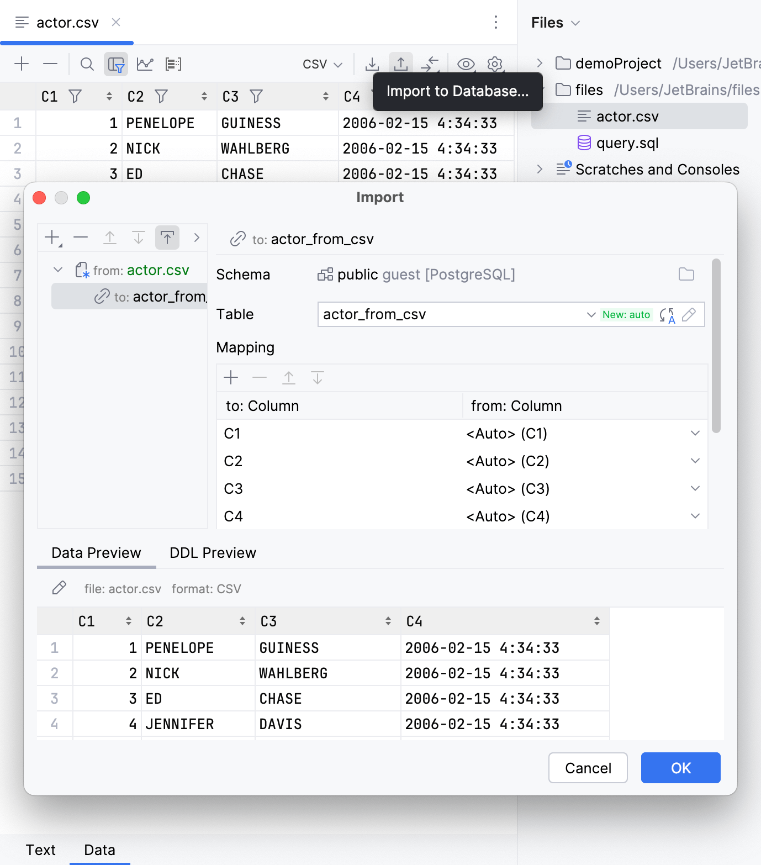Toggle the column filter icon on the toolbar

116,64
